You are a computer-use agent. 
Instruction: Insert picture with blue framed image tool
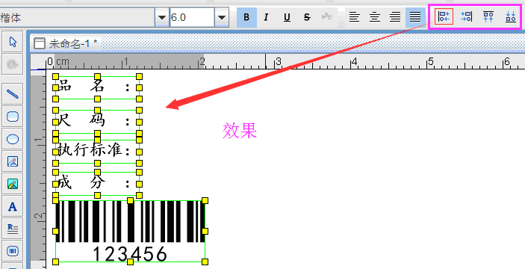[13, 161]
